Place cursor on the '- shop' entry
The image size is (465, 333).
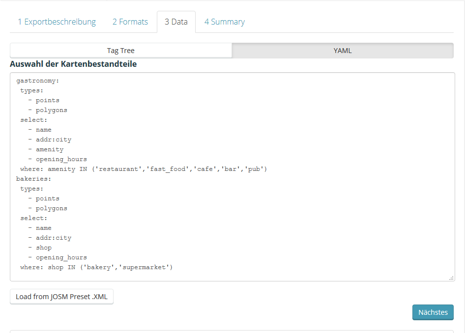click(43, 248)
